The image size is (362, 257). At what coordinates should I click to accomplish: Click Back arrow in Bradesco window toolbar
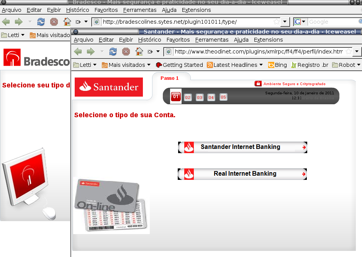pyautogui.click(x=6, y=22)
